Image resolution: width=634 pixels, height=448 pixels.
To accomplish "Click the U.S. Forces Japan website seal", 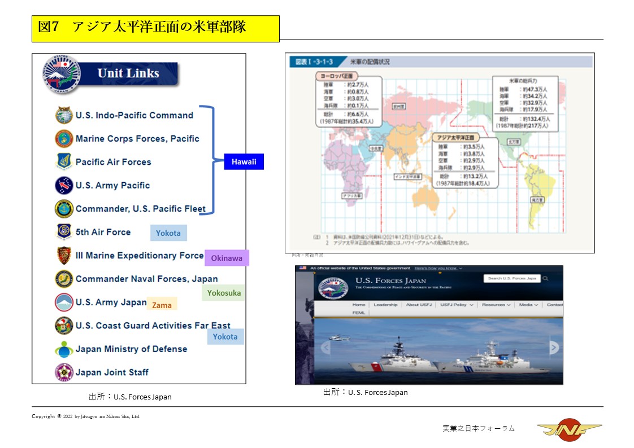I will [333, 288].
